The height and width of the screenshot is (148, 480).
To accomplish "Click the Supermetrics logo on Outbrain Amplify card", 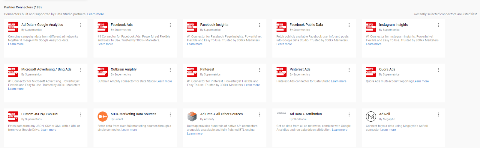I will tap(103, 72).
